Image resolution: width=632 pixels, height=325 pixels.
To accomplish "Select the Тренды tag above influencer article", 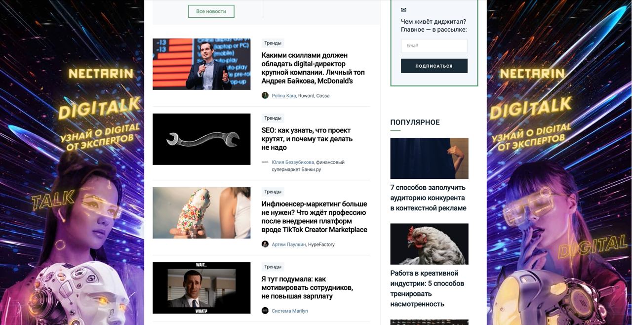I will [273, 192].
